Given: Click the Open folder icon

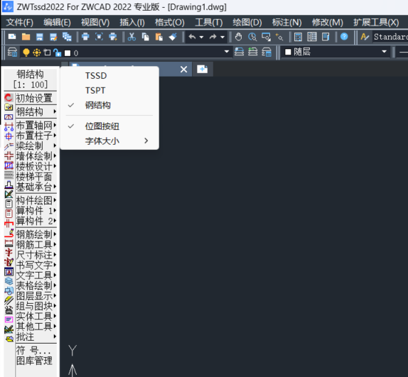Looking at the screenshot, I should click(26, 37).
